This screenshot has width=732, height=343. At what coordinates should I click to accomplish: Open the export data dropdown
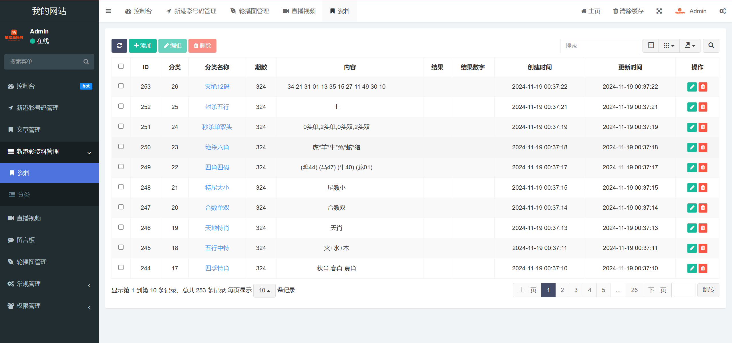(x=690, y=46)
